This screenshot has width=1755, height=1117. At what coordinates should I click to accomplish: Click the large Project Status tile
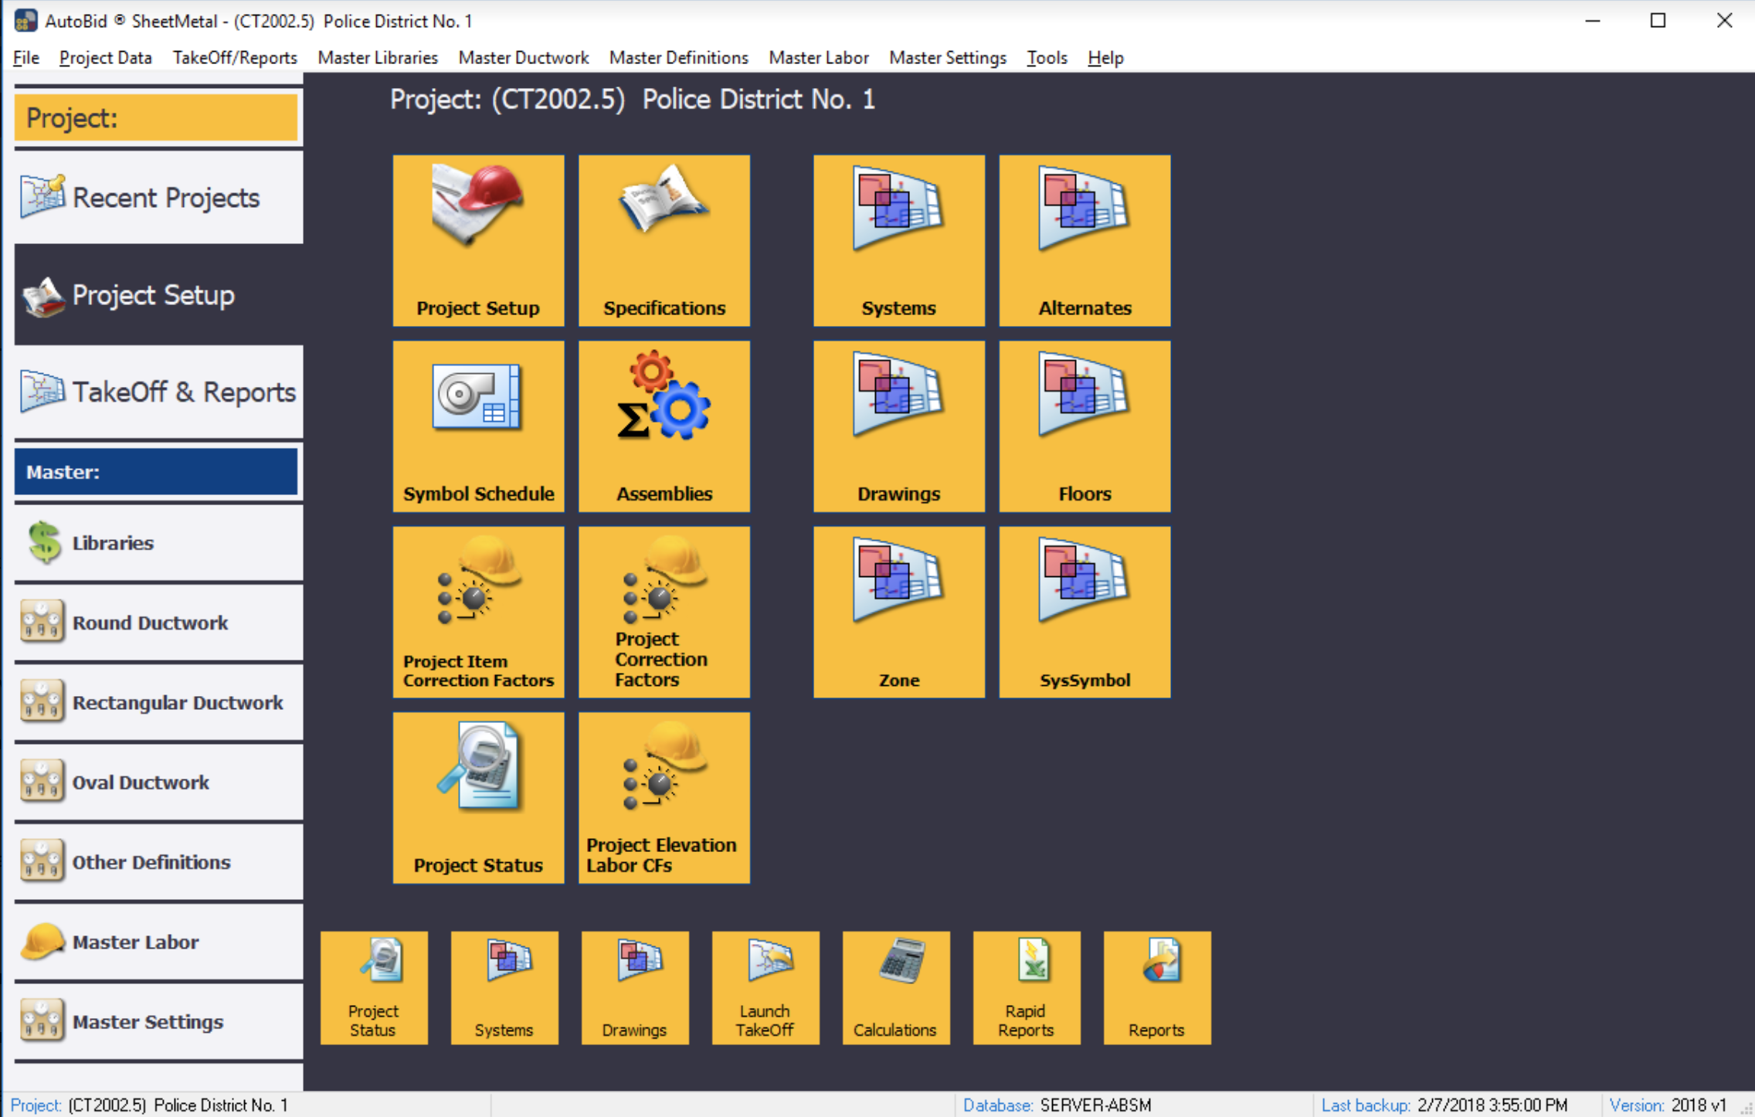(478, 797)
